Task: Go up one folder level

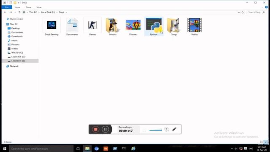Action: pos(19,12)
